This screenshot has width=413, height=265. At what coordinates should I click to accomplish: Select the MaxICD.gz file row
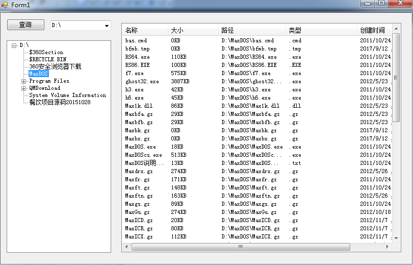[257, 221]
